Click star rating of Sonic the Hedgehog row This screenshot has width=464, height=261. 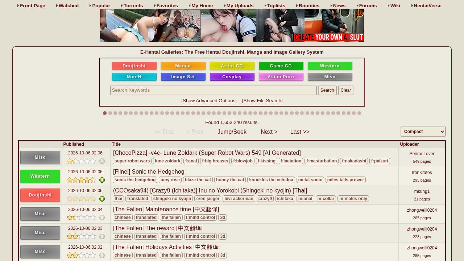point(81,180)
